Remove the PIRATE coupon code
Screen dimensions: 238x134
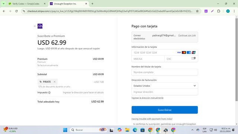pos(55,82)
